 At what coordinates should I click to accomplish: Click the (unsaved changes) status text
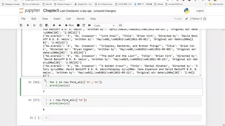click(105, 11)
